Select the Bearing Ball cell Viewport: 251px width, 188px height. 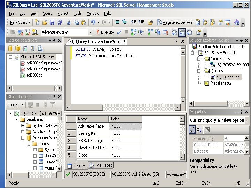[x=93, y=133]
